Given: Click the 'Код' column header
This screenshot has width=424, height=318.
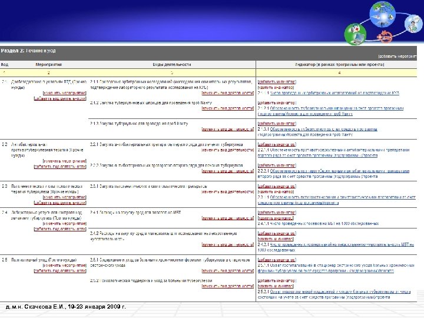Looking at the screenshot, I should coord(5,65).
